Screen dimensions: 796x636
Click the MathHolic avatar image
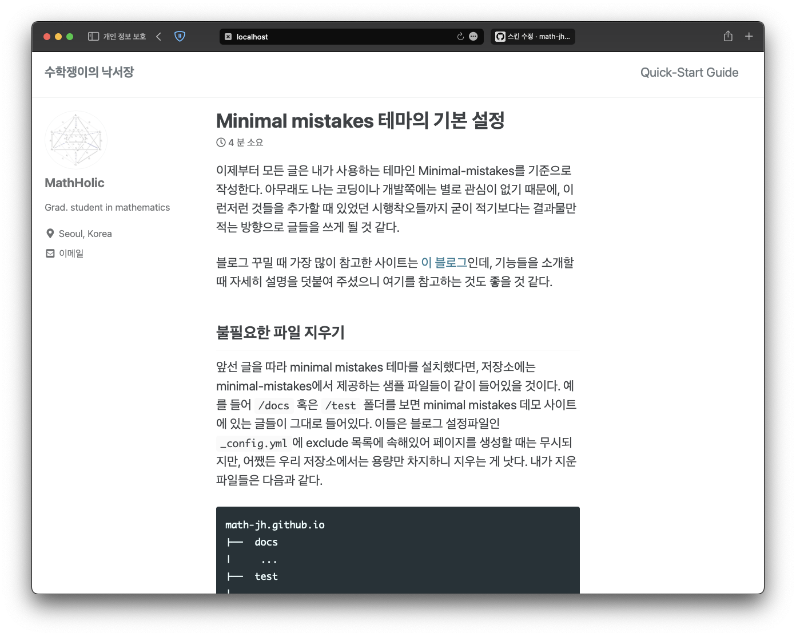coord(76,140)
